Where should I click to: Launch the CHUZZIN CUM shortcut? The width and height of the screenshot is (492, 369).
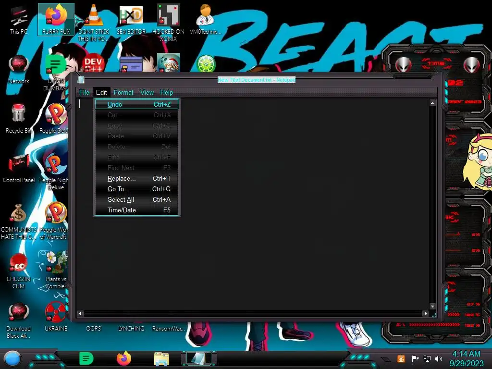[x=19, y=271]
